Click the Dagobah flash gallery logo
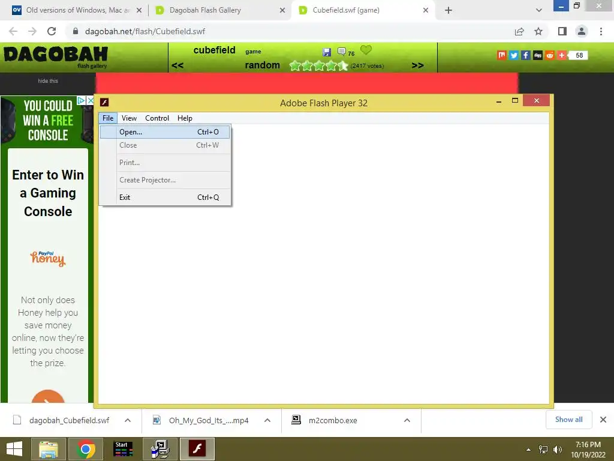Image resolution: width=614 pixels, height=461 pixels. (x=56, y=57)
